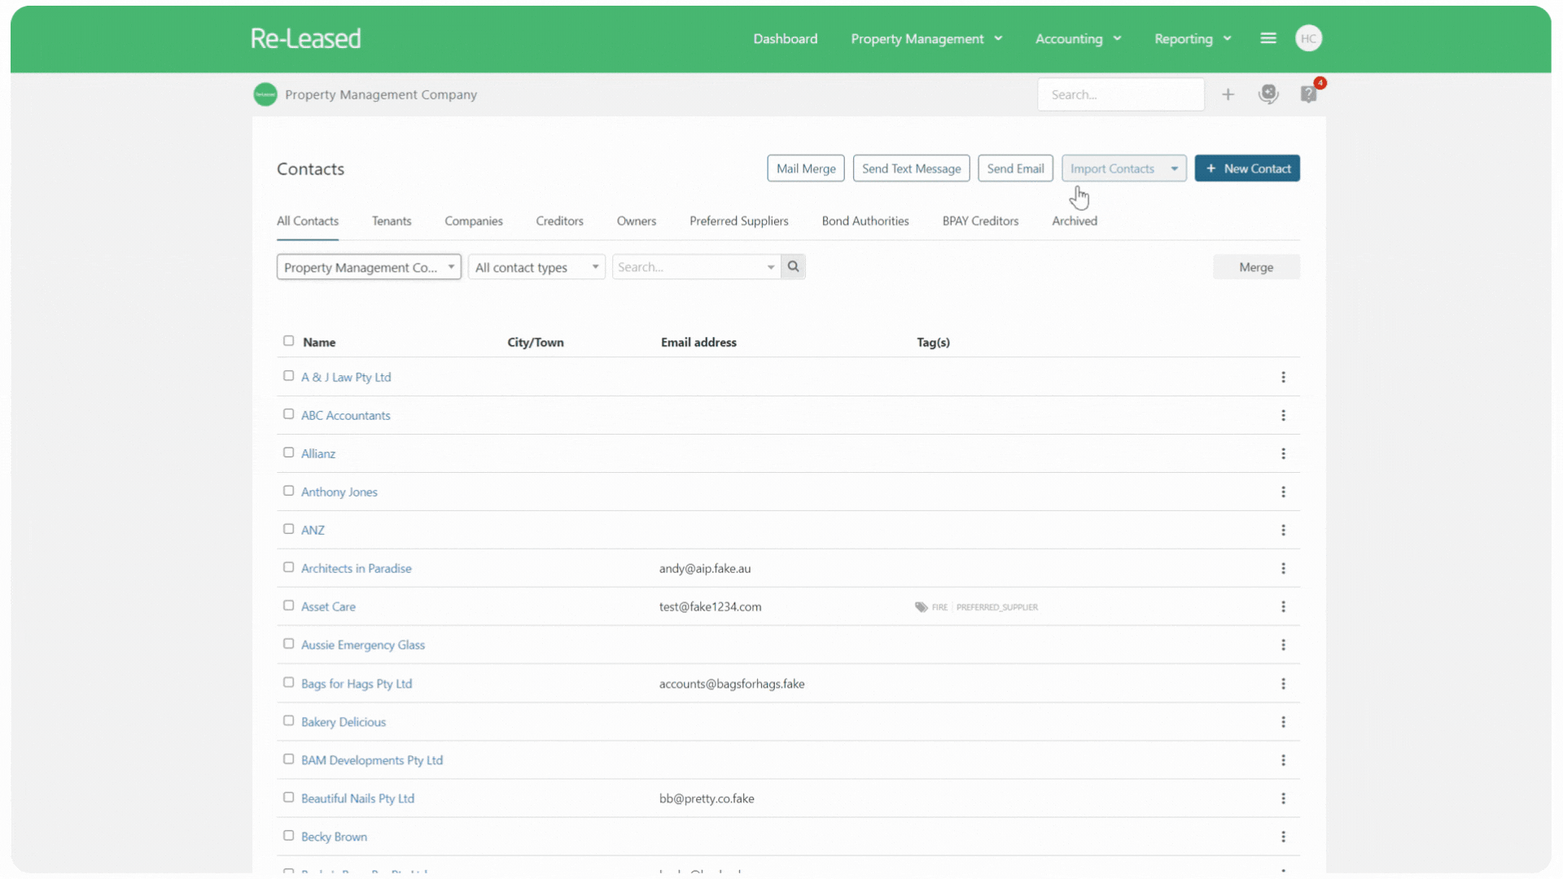Toggle the select-all checkbox in header

(288, 341)
